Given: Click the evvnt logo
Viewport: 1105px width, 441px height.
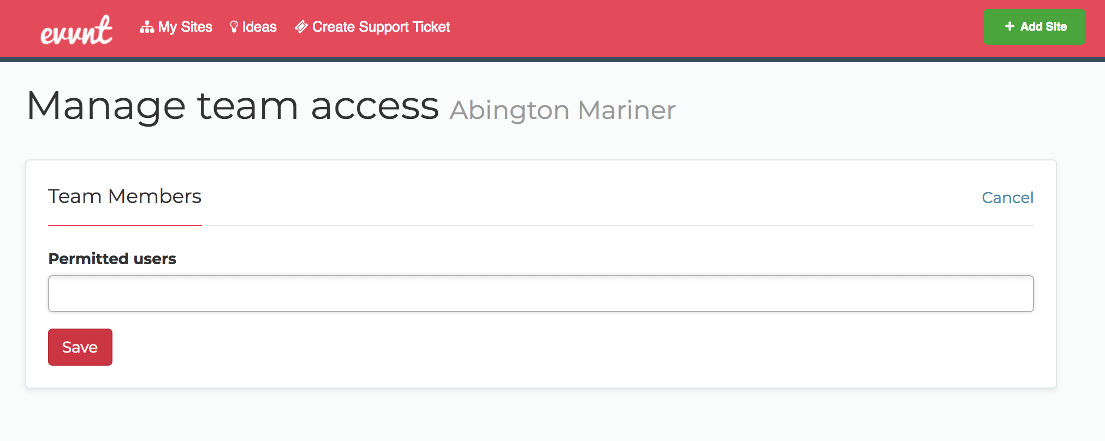Looking at the screenshot, I should point(76,29).
